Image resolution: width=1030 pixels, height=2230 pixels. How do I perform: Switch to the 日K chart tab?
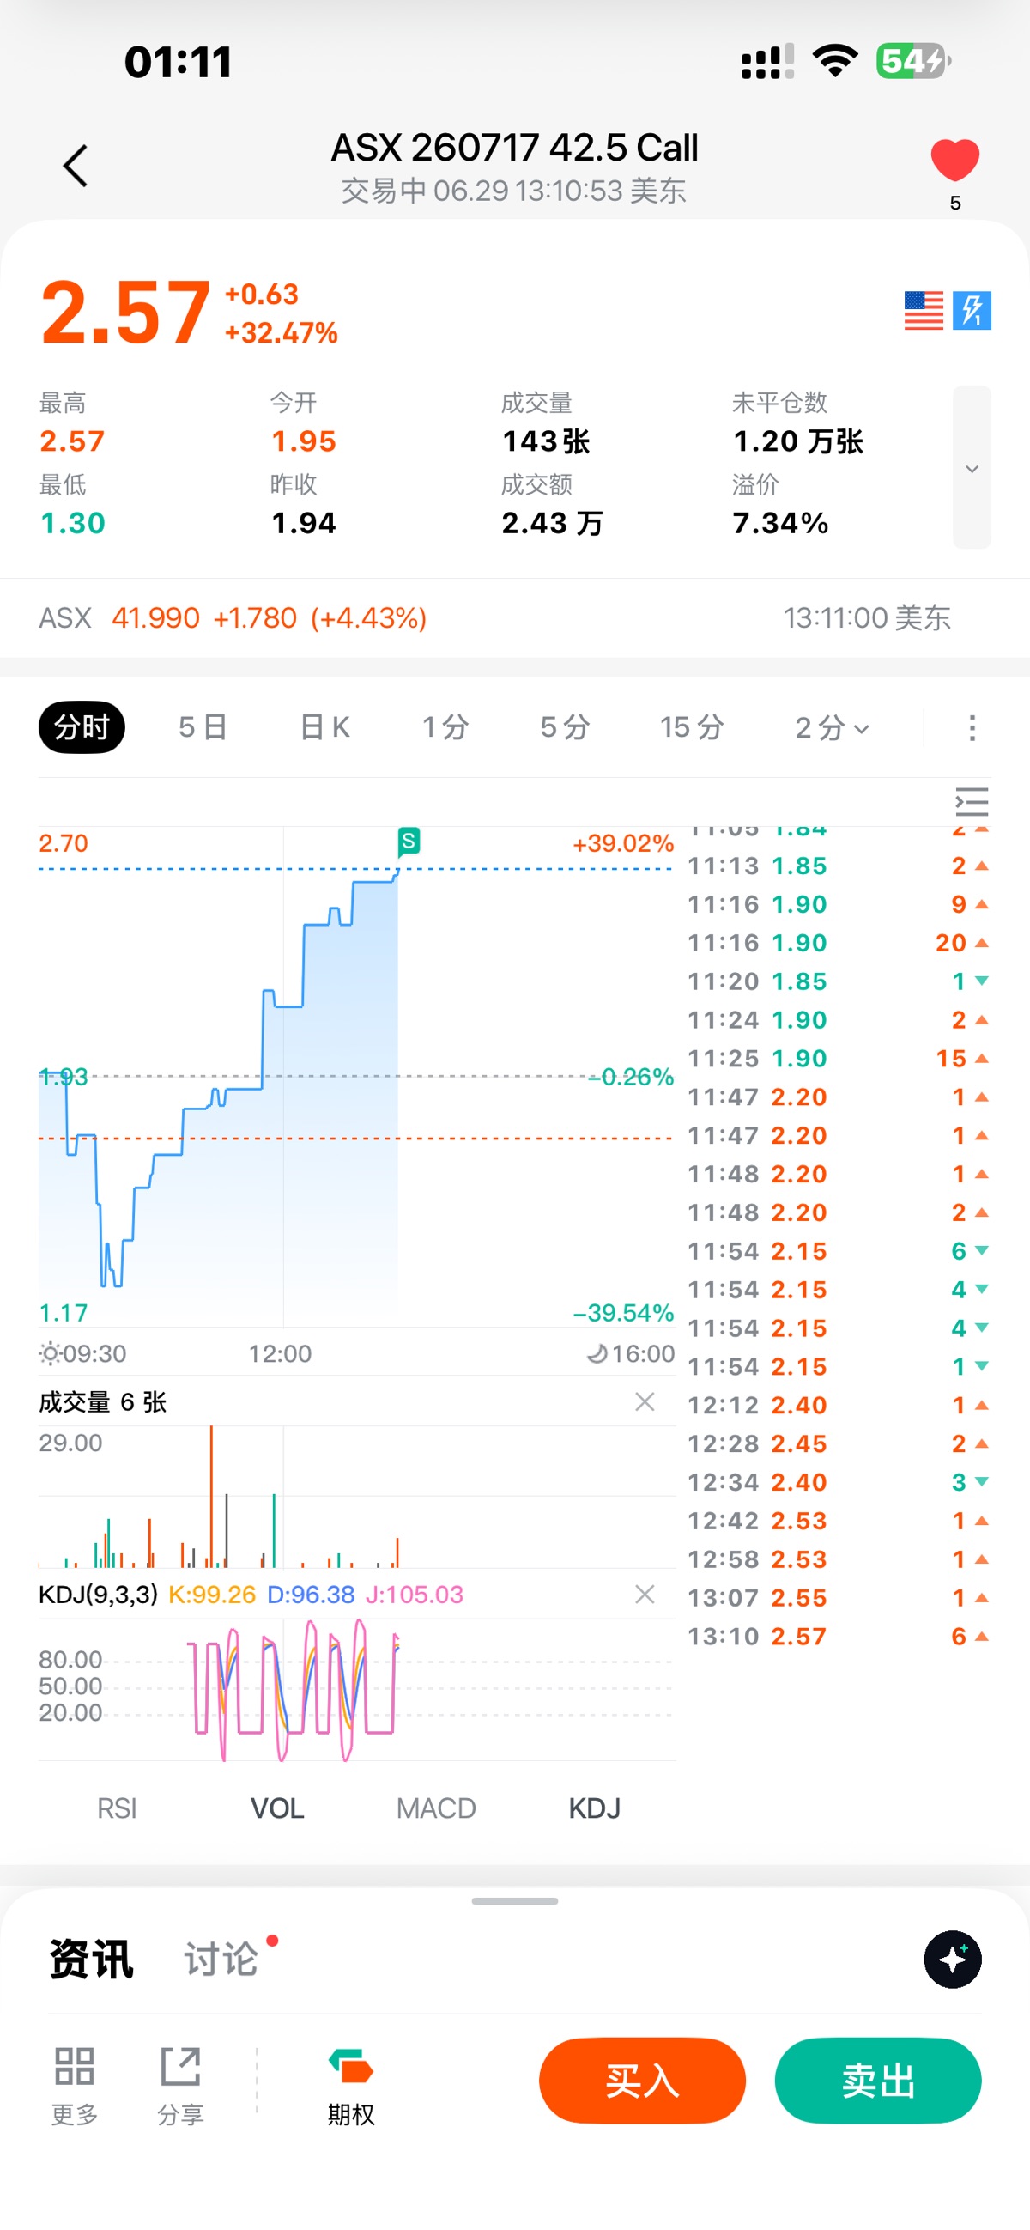pos(324,727)
